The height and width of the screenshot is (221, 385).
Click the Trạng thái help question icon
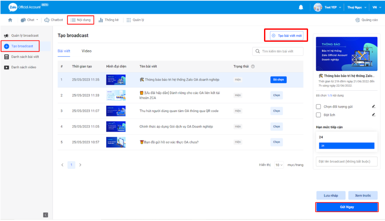coord(253,66)
